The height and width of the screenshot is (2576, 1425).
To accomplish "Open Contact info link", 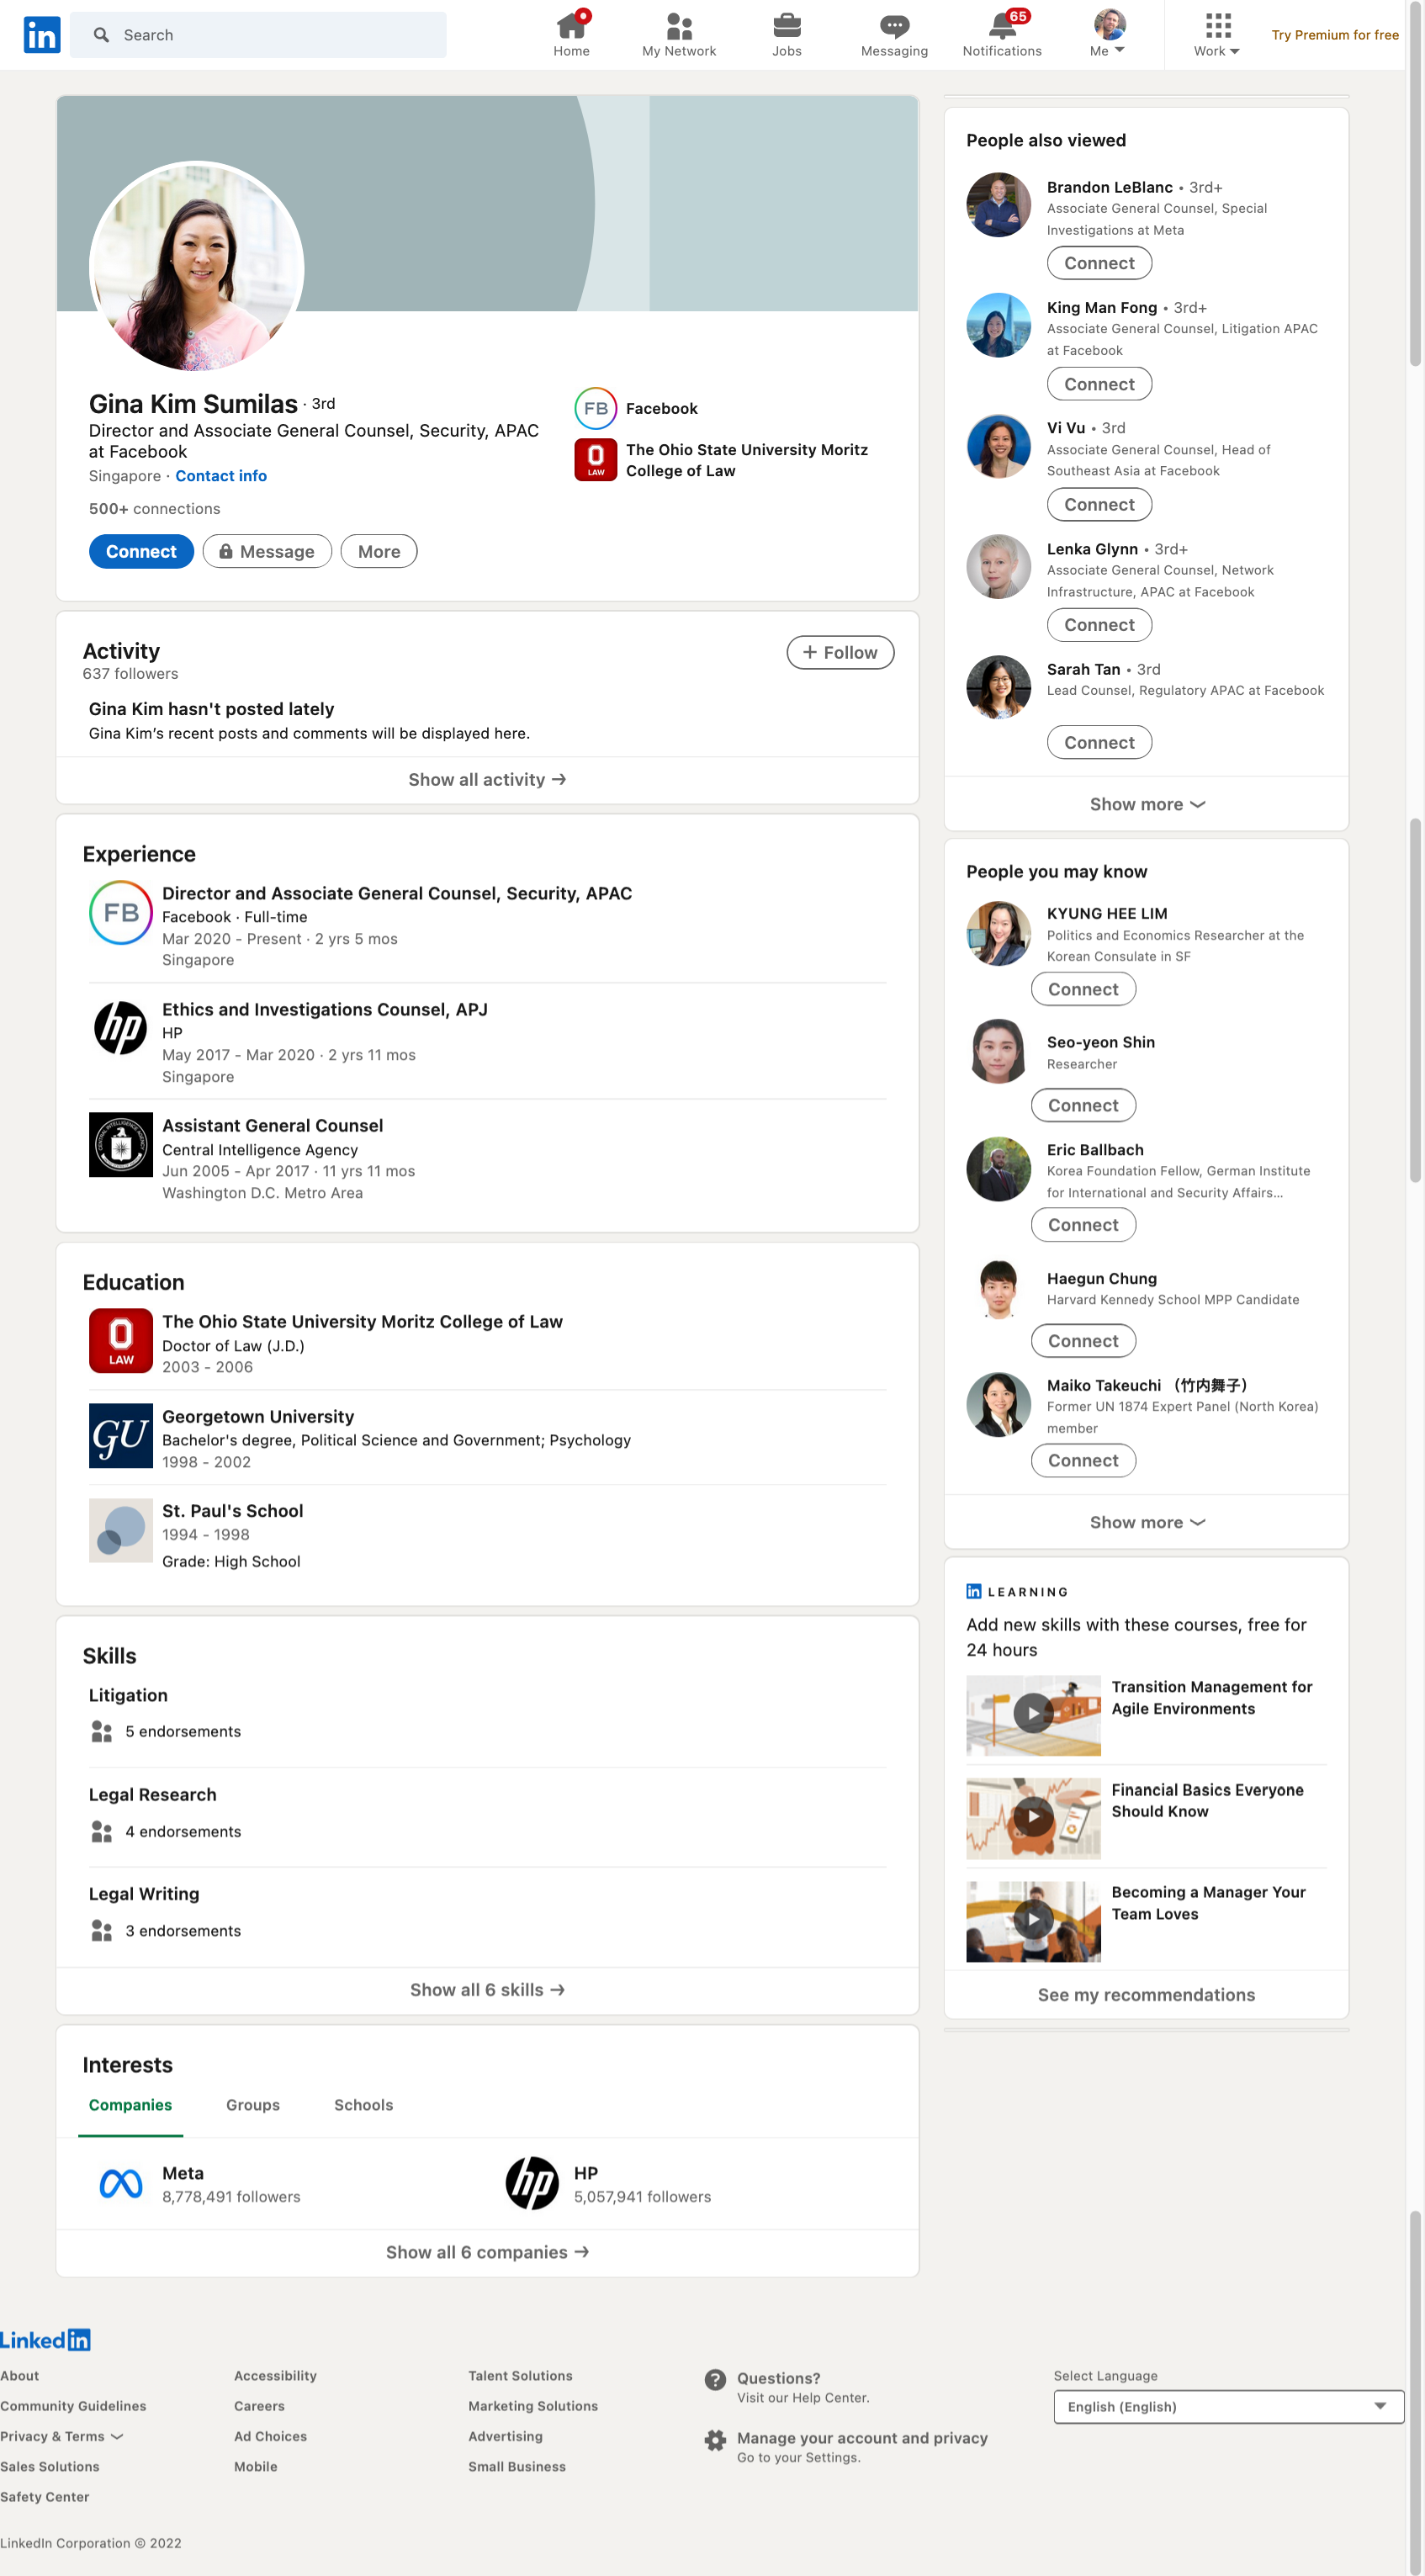I will point(221,476).
